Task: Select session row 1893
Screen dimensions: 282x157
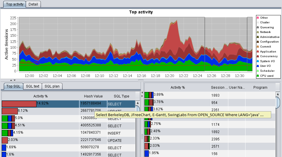Action: [x=210, y=95]
